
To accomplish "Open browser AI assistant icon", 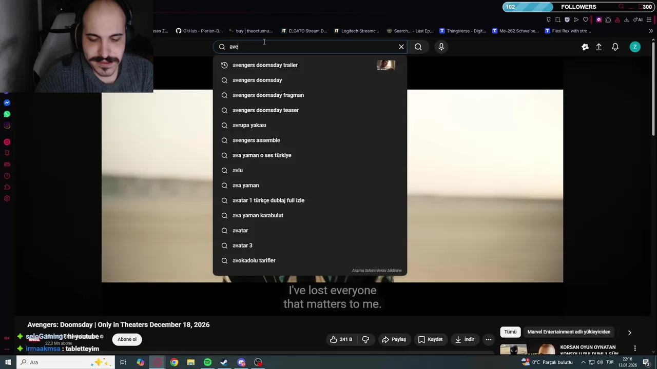I will (638, 19).
